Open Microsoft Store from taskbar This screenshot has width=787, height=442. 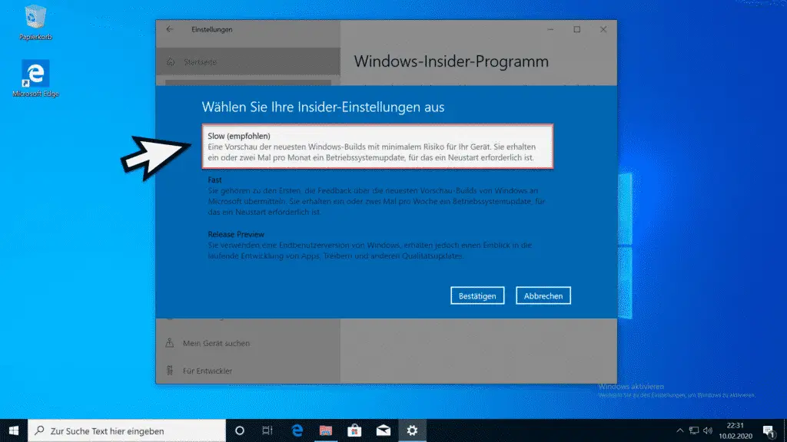pos(354,430)
